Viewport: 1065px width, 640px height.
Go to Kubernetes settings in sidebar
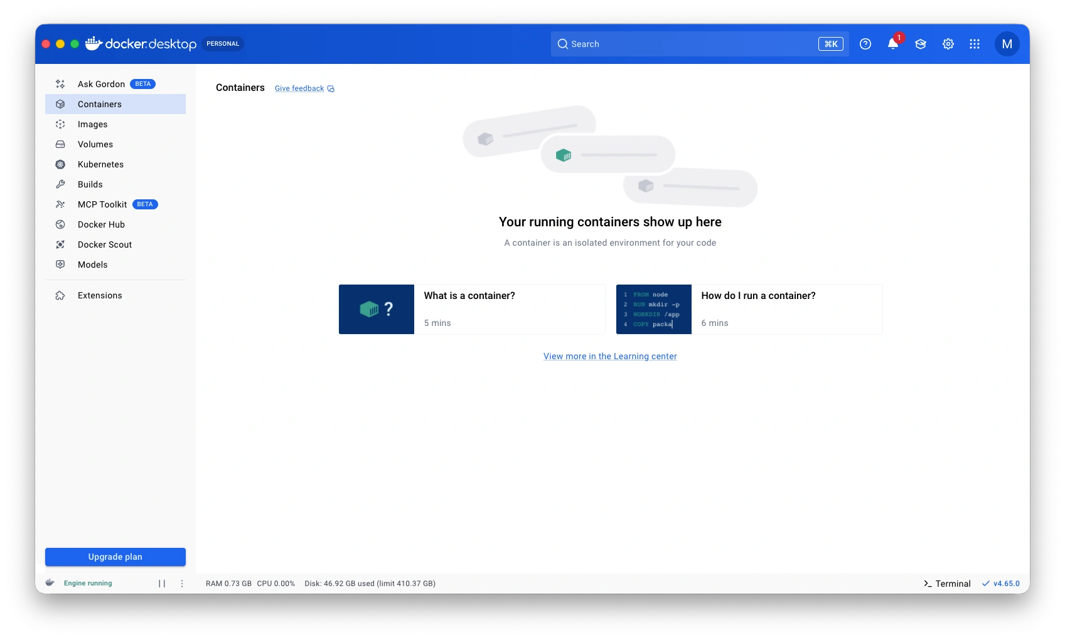coord(100,164)
